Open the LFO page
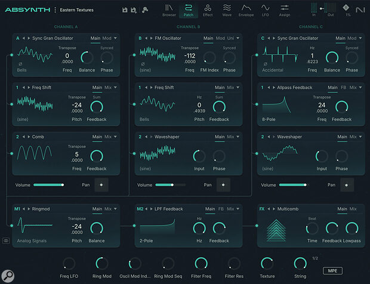This screenshot has height=284, width=370. [x=265, y=11]
